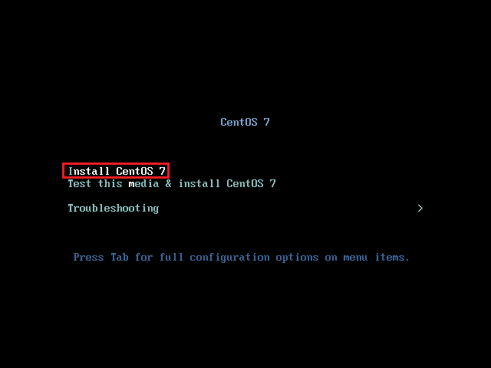Click the word full in the hint
Viewport: 491px width, 368px height.
(x=171, y=257)
